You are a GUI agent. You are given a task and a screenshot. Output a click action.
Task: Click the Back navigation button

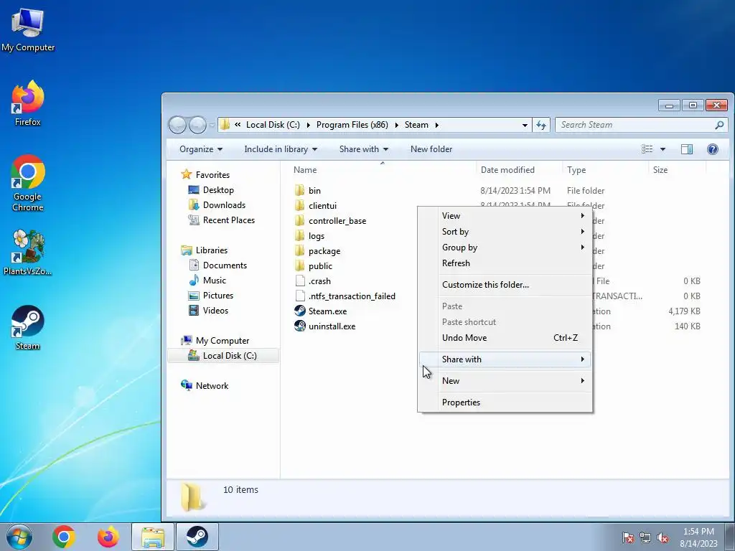click(178, 125)
